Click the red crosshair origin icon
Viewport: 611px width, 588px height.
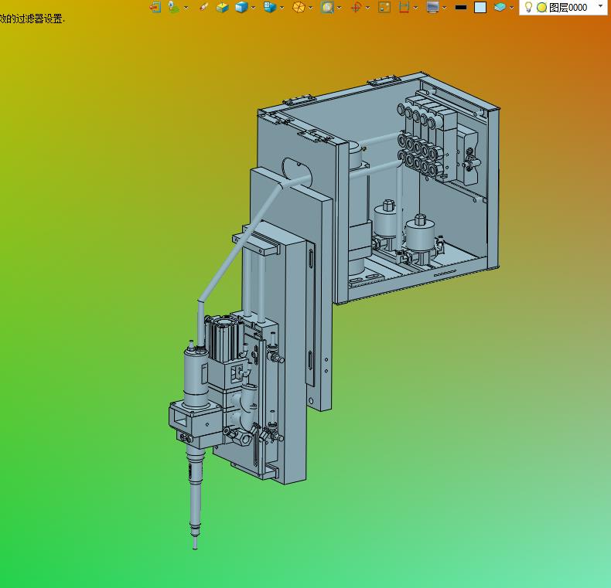pyautogui.click(x=356, y=8)
